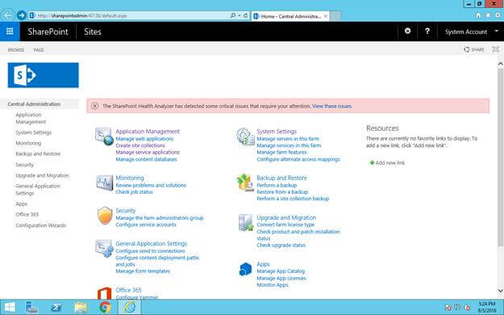The height and width of the screenshot is (315, 504).
Task: Open a new browser tab
Action: tap(335, 16)
